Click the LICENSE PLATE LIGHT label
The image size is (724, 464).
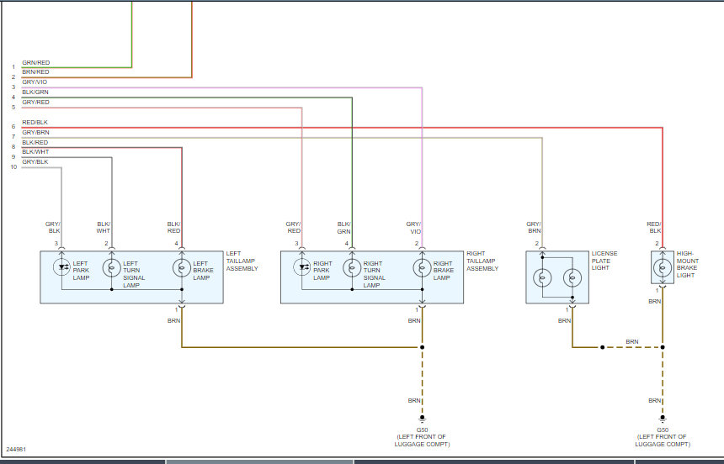[604, 261]
